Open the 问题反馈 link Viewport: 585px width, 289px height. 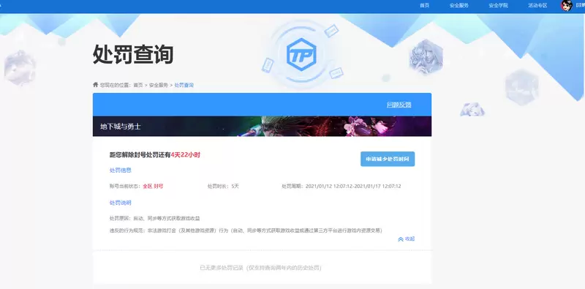pyautogui.click(x=399, y=105)
